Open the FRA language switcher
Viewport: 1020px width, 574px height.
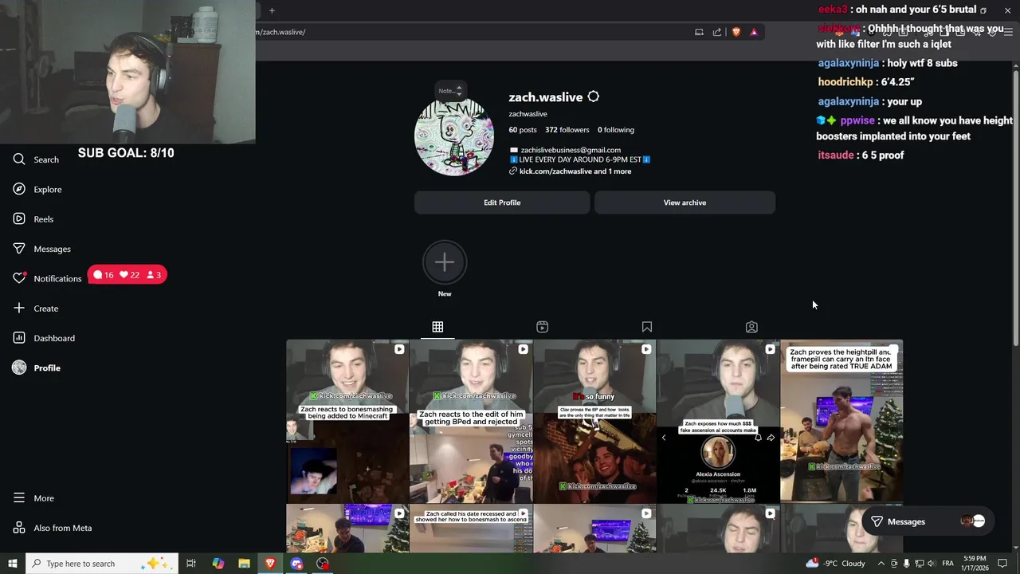pyautogui.click(x=948, y=564)
